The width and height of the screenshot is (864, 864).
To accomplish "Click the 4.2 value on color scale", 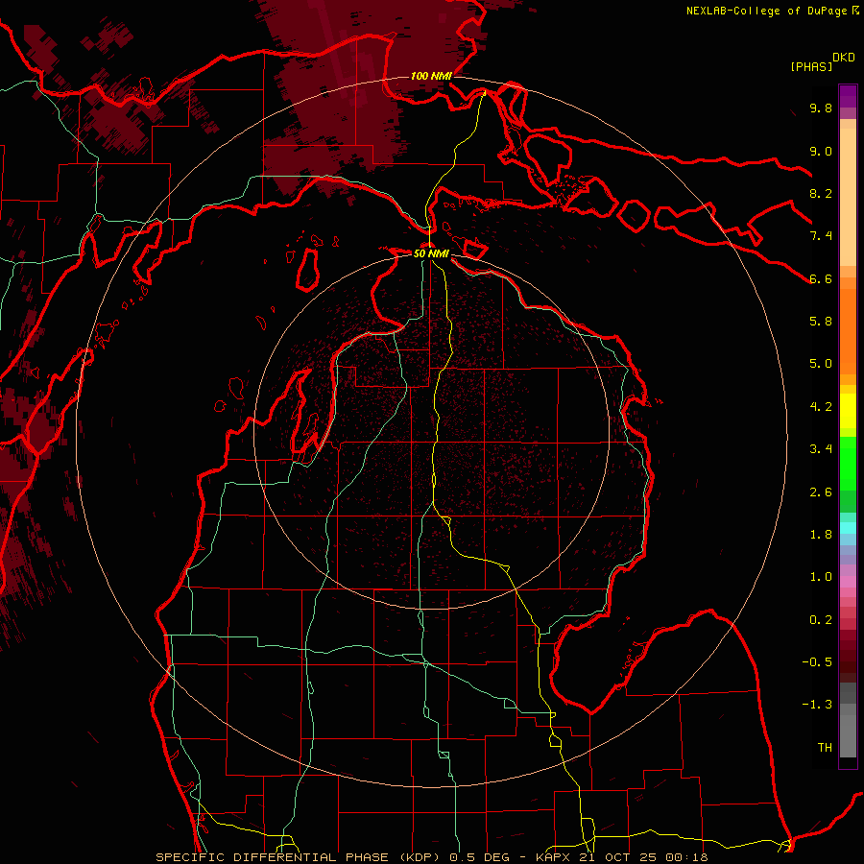I will pyautogui.click(x=821, y=407).
